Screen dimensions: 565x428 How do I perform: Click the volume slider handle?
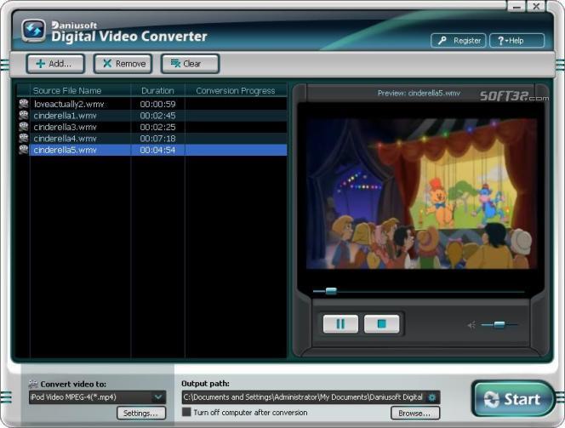[x=499, y=324]
